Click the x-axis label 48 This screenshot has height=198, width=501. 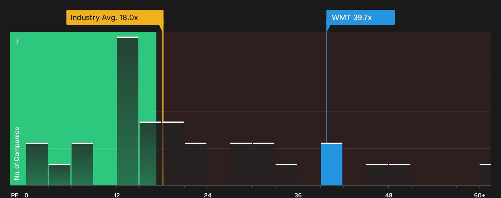(x=389, y=195)
